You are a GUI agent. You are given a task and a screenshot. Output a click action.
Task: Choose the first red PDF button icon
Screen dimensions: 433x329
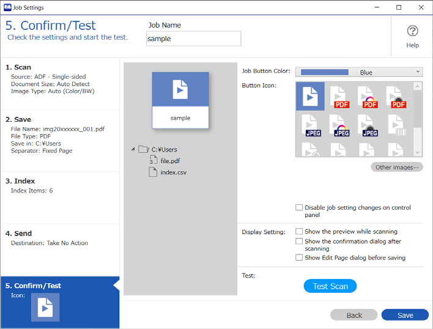point(339,97)
